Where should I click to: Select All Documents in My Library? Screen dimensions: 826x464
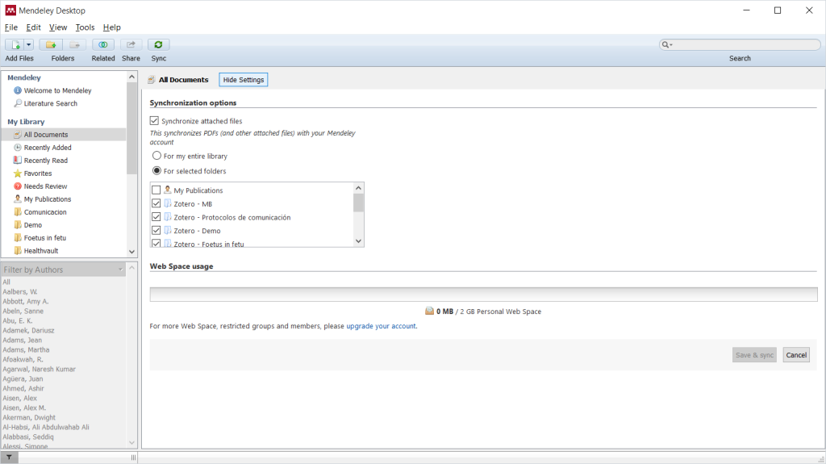point(46,135)
